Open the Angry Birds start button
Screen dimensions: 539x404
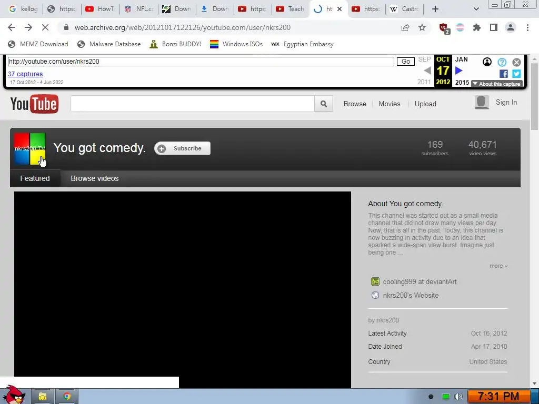(14, 395)
